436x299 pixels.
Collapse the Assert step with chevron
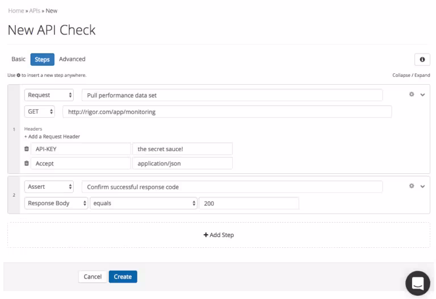(422, 186)
